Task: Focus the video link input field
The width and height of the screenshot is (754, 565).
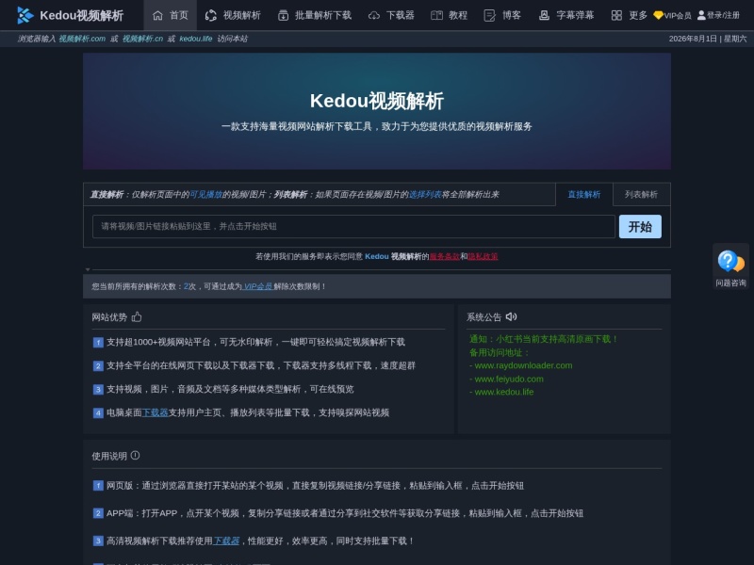Action: [353, 226]
